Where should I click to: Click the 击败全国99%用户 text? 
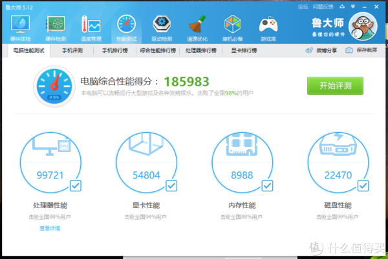pos(338,217)
